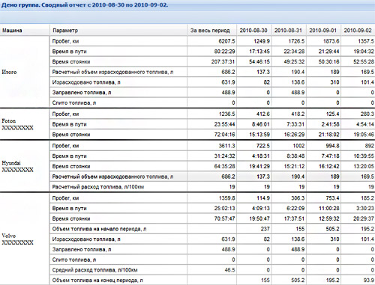Image resolution: width=375 pixels, height=285 pixels.
Task: Click the Volvo travel time 25:02:13
Action: (224, 209)
